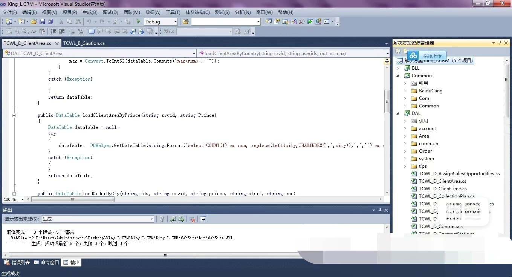Toggle word wrap in the Output pane

(x=203, y=219)
